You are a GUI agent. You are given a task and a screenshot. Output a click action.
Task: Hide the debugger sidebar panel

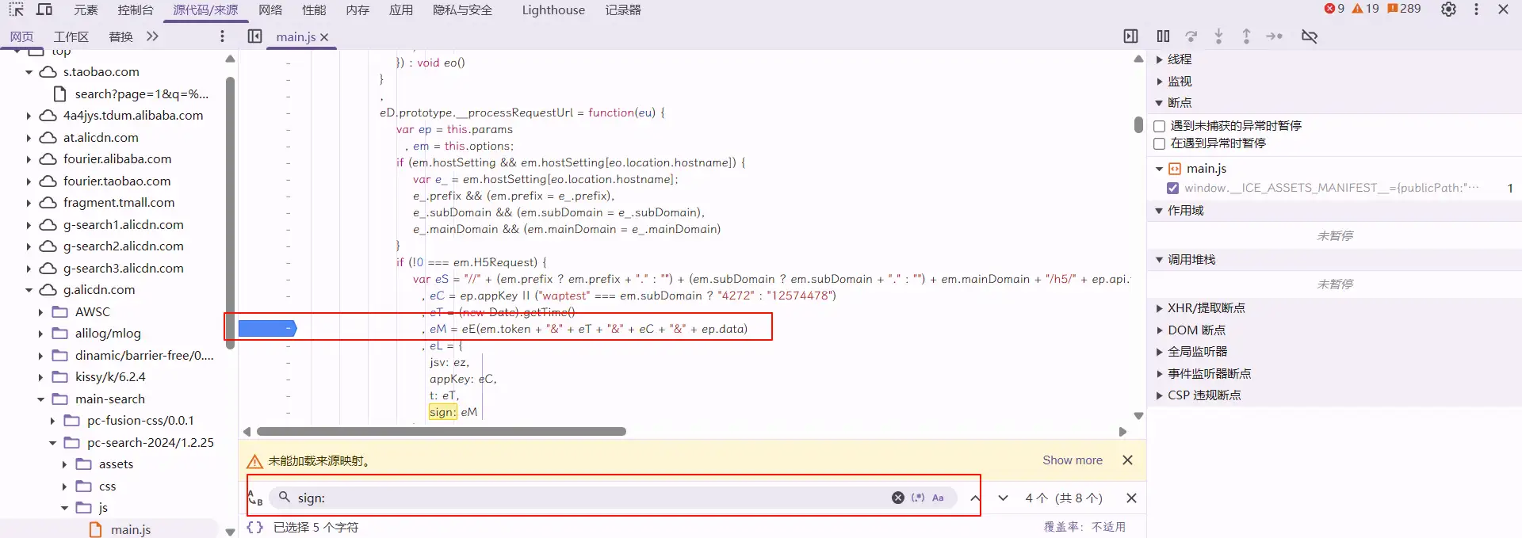[1130, 36]
